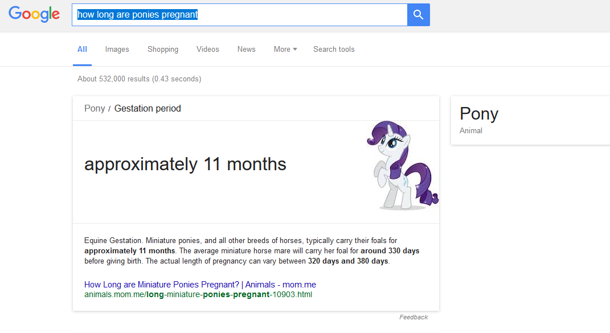The width and height of the screenshot is (610, 333).
Task: Open the Pony knowledge panel title
Action: pyautogui.click(x=479, y=114)
